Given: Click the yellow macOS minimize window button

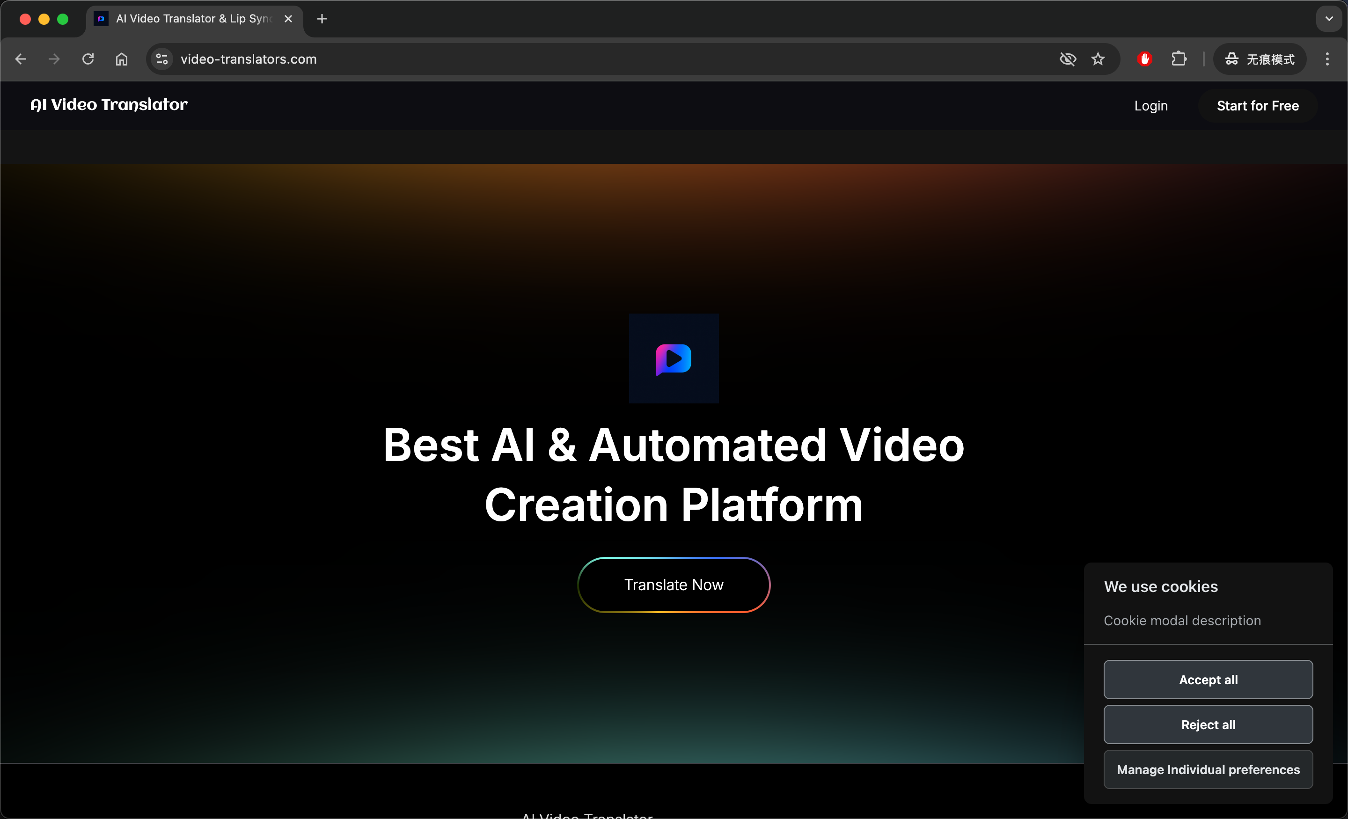Looking at the screenshot, I should click(44, 19).
